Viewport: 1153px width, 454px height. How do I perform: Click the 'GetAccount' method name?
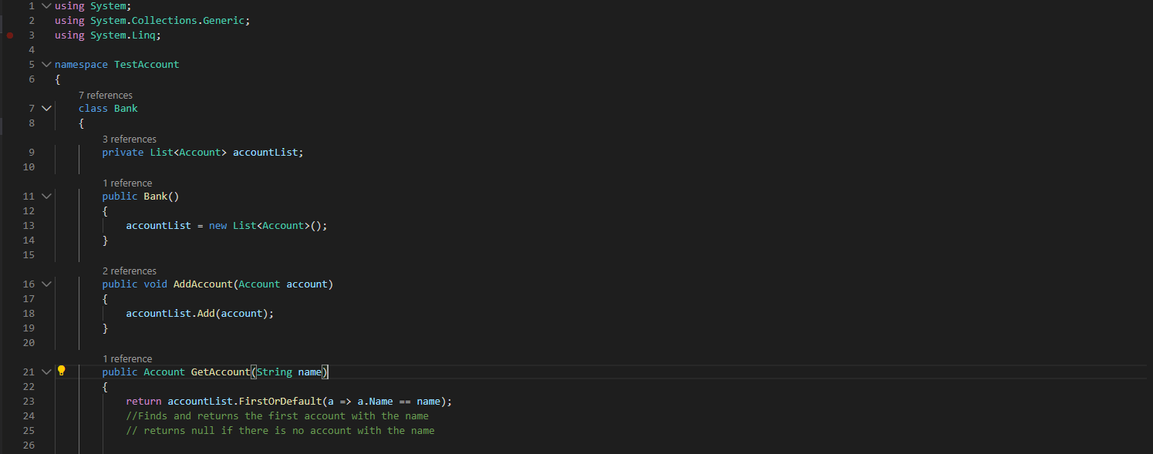(x=221, y=372)
